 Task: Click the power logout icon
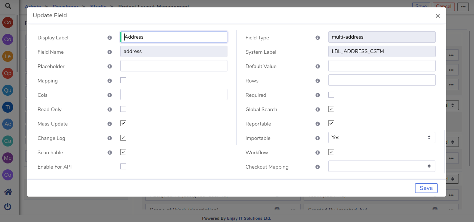click(8, 207)
